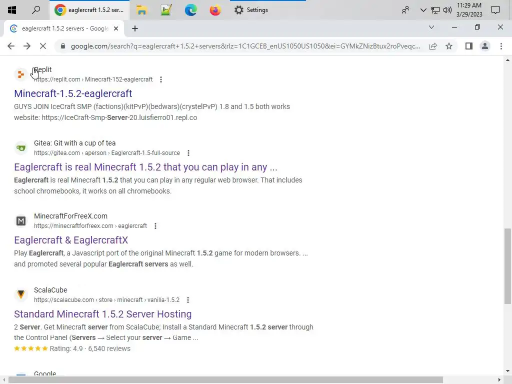Click the scroll right arrow
Image resolution: width=512 pixels, height=384 pixels.
(499, 380)
